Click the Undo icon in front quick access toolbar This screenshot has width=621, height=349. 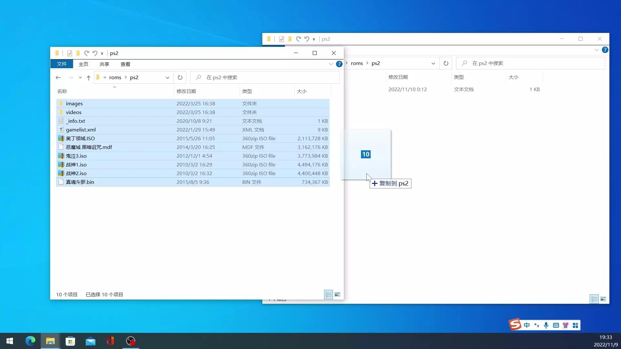click(95, 53)
